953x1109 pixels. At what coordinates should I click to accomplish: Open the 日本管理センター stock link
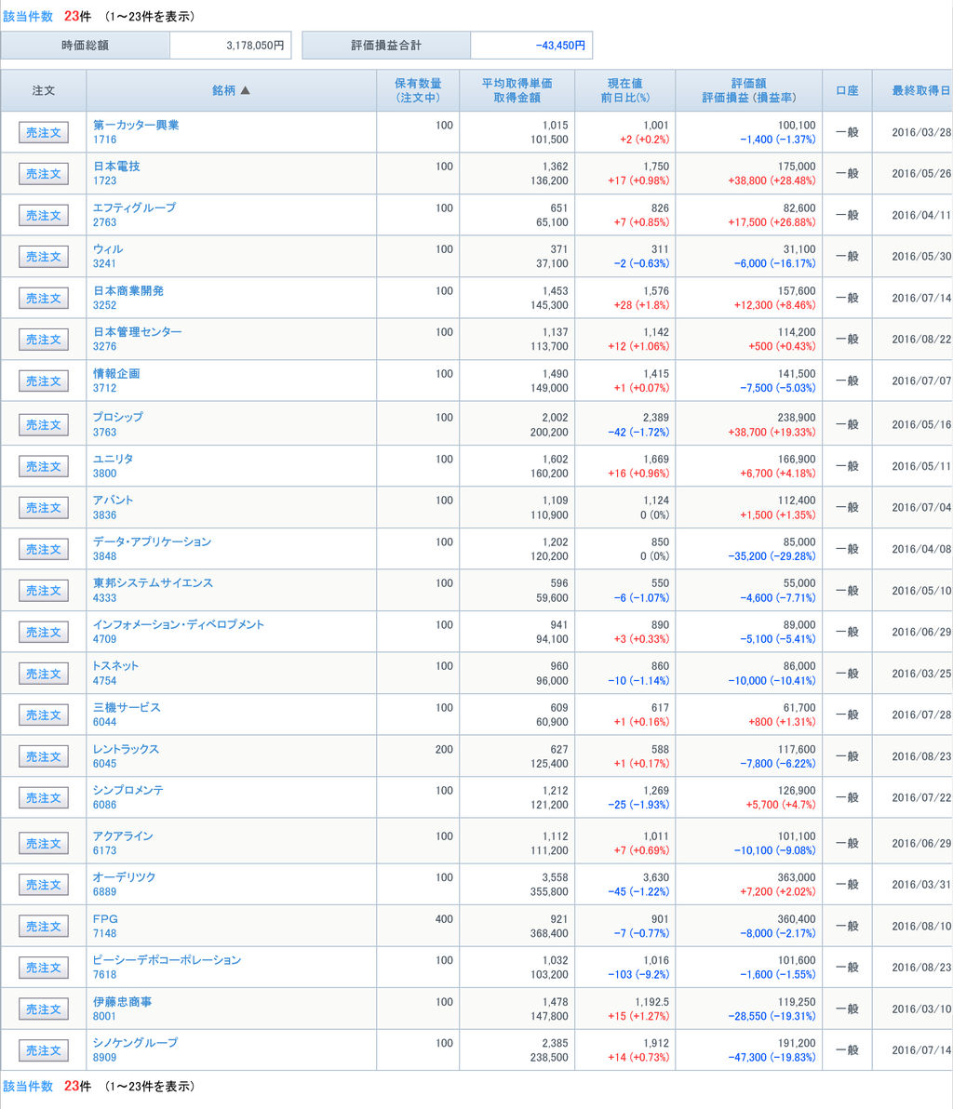pyautogui.click(x=137, y=332)
